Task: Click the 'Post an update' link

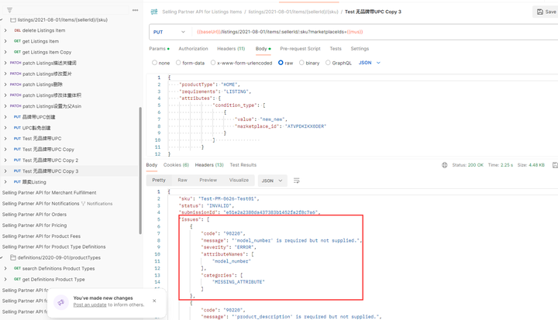Action: pos(90,305)
